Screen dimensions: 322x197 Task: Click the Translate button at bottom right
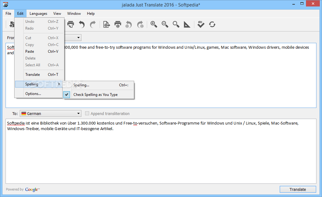(x=298, y=189)
